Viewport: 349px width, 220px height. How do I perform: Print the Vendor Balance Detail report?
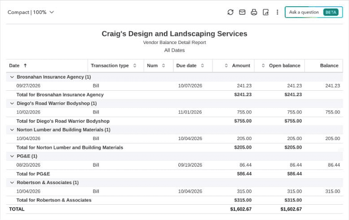pos(254,12)
